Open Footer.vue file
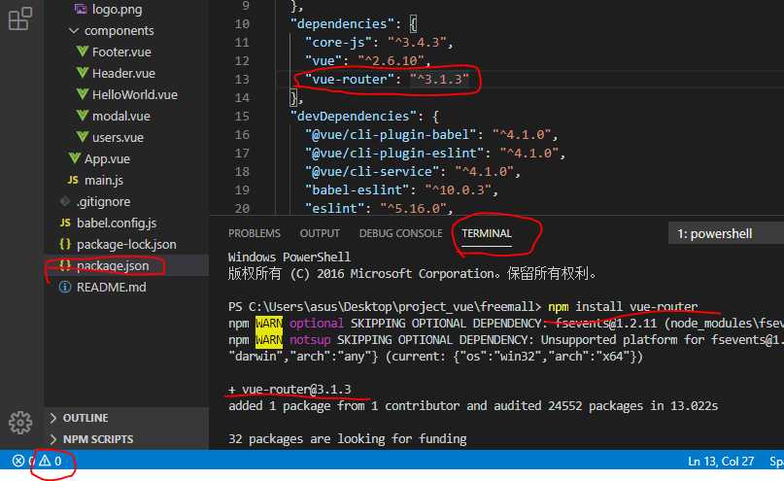This screenshot has width=784, height=481. click(121, 52)
